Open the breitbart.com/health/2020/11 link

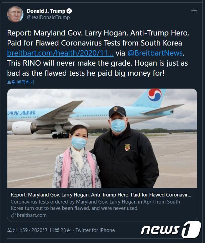[60, 53]
